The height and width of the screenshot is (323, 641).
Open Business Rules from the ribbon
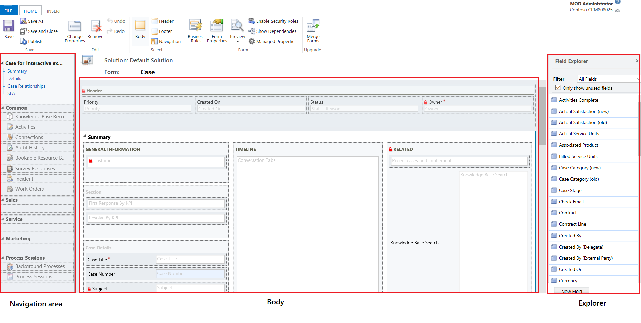(x=196, y=30)
